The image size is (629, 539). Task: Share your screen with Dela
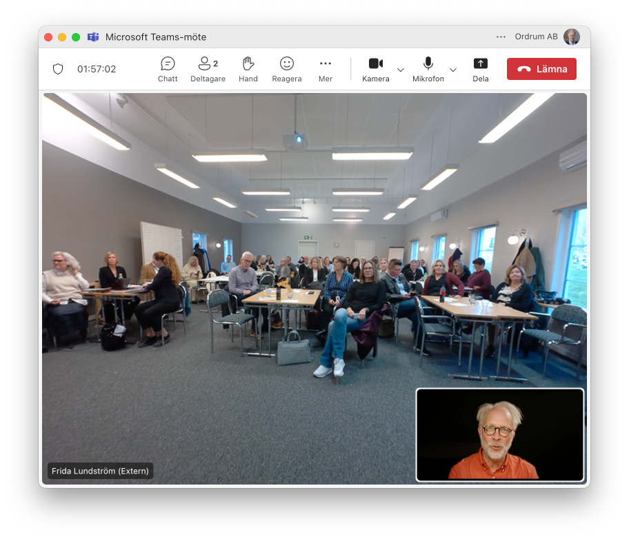click(481, 69)
